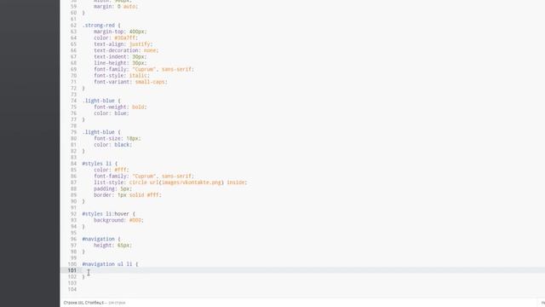
Task: Click the color: #fff declaration
Action: click(x=112, y=170)
